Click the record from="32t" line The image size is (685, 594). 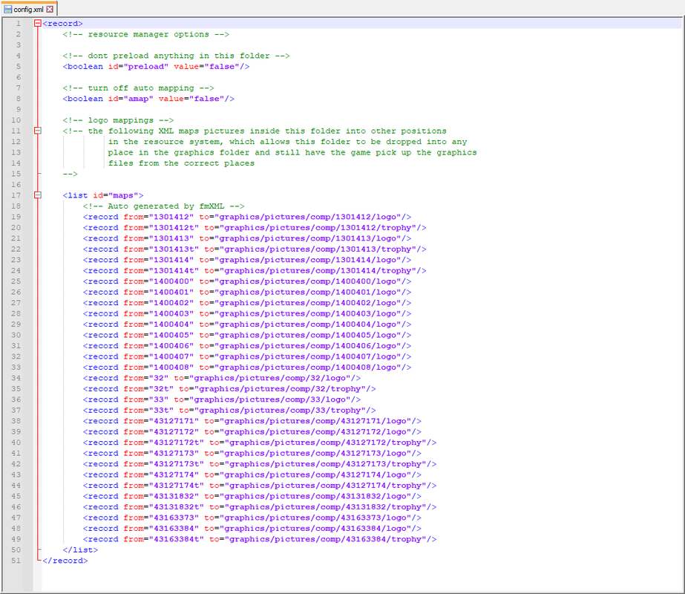click(x=229, y=388)
